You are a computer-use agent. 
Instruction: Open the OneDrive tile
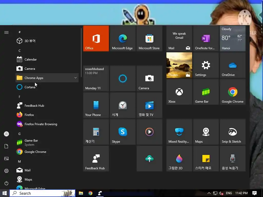pos(233,65)
